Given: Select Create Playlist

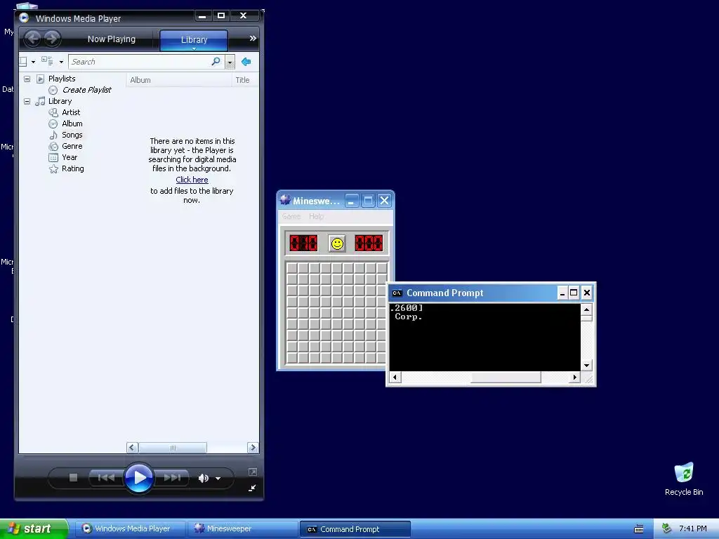Looking at the screenshot, I should click(x=86, y=90).
